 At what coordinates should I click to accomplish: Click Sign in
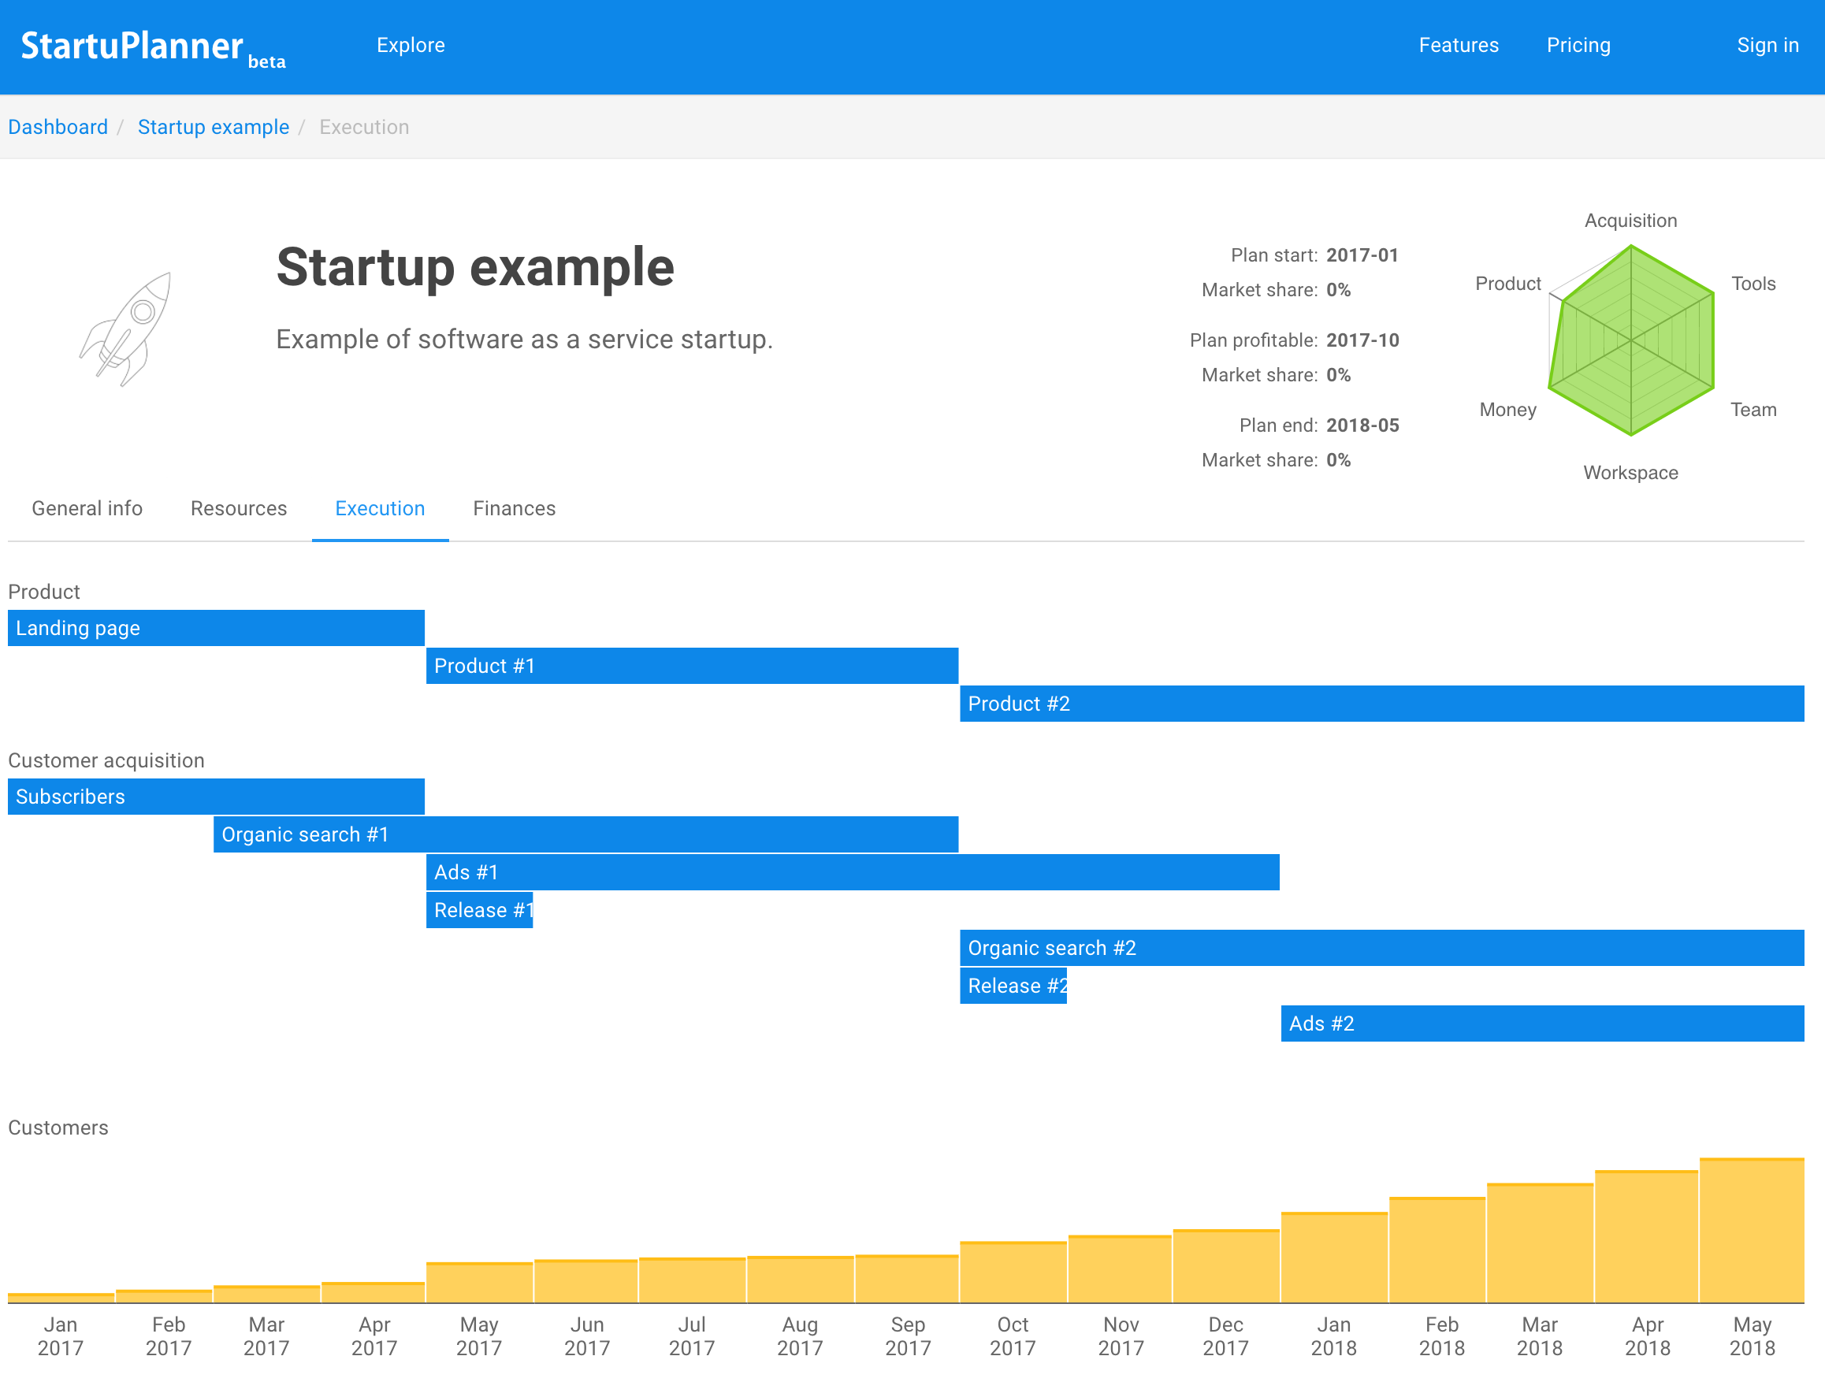coord(1767,46)
